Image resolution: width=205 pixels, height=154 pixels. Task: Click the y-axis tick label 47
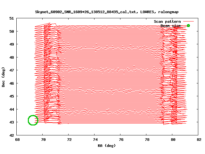point(12,70)
